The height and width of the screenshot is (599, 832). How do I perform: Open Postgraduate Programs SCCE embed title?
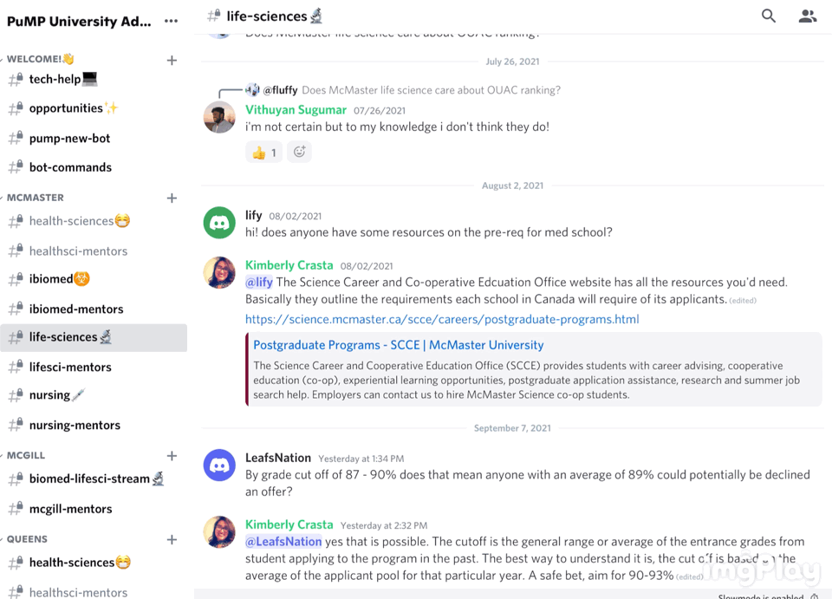click(398, 345)
